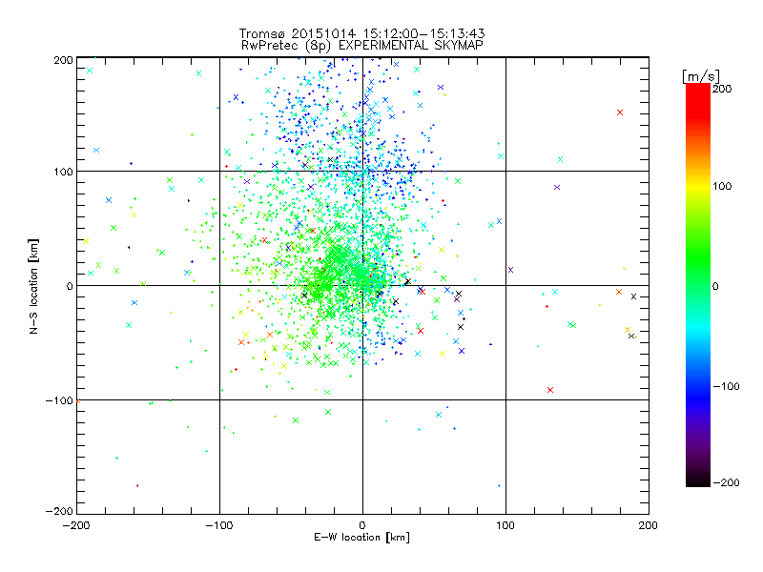This screenshot has width=763, height=572.
Task: Click the 'N-S location [km]' axis label
Action: point(33,286)
